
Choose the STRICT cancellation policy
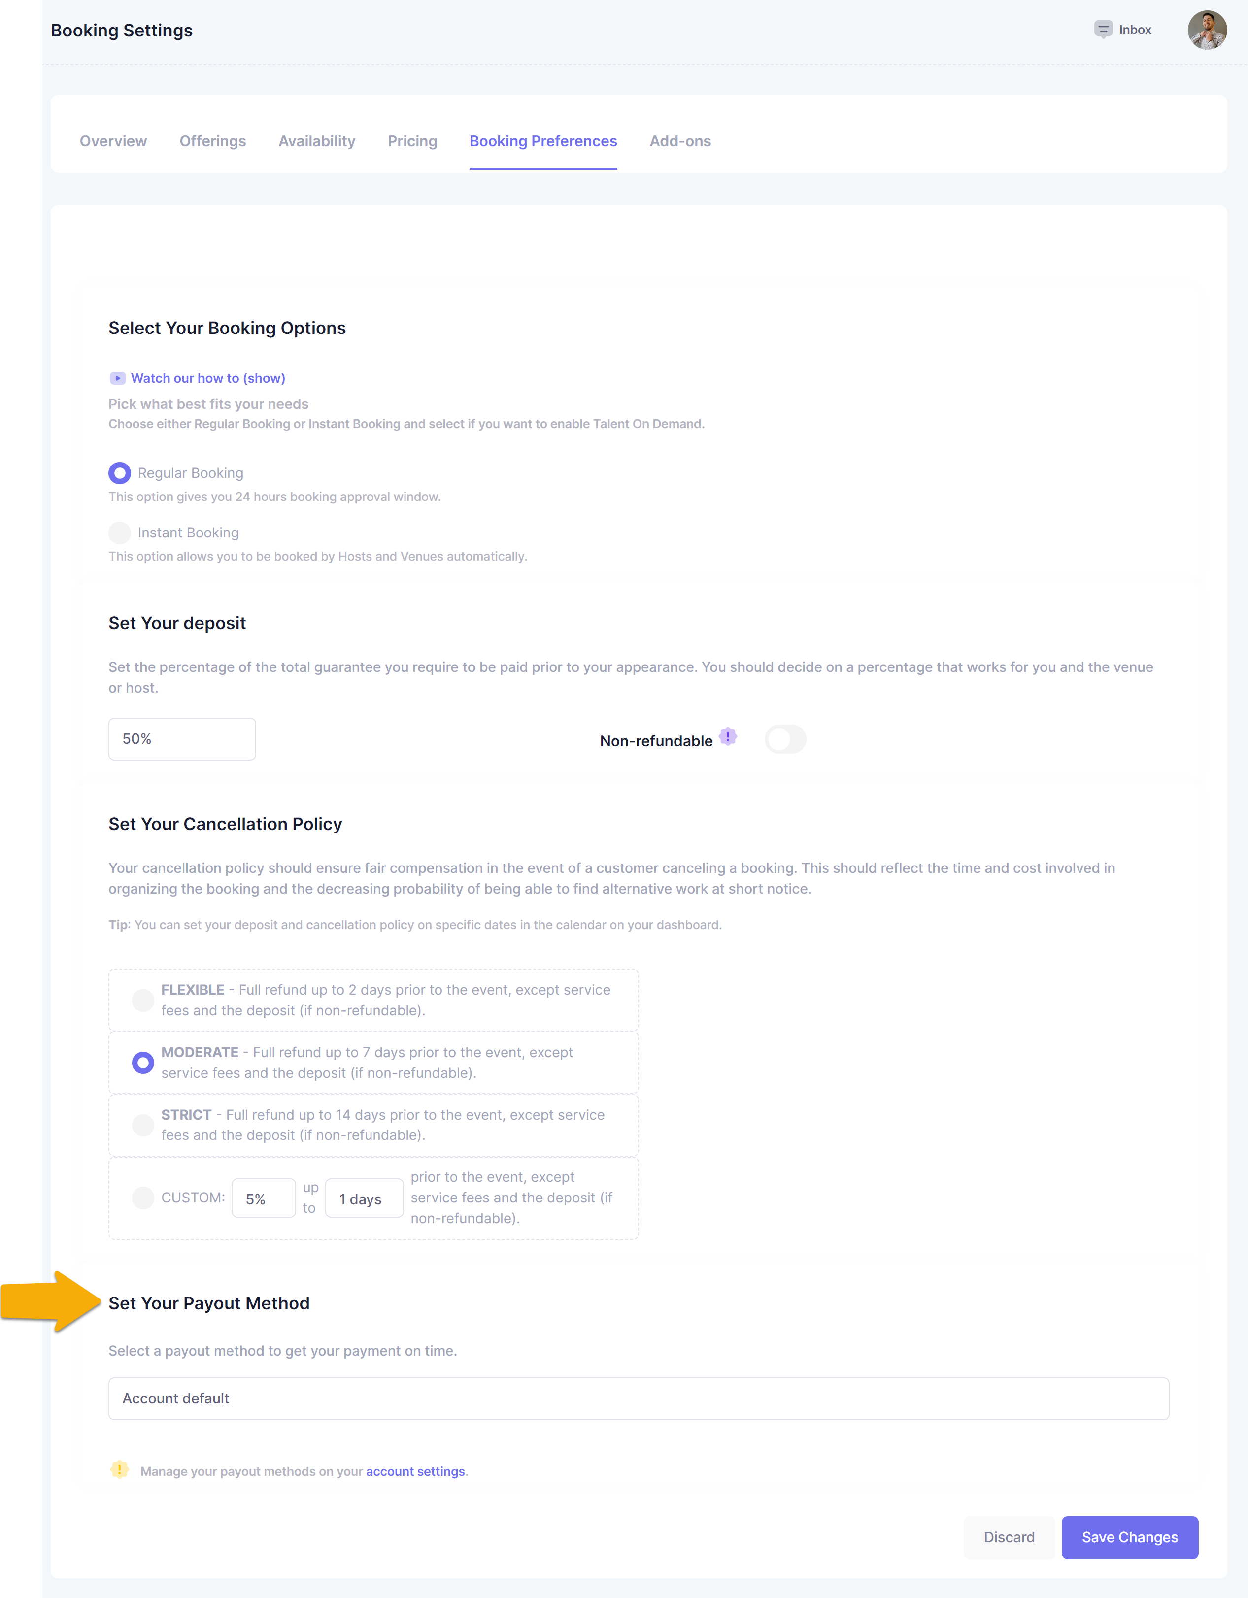pos(143,1125)
